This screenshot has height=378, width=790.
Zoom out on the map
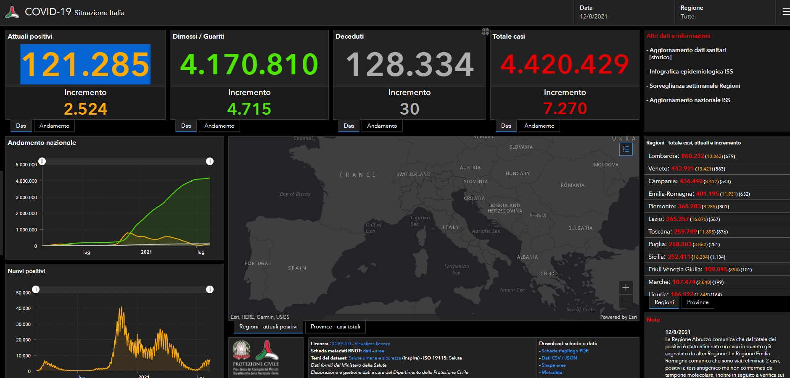[x=626, y=301]
